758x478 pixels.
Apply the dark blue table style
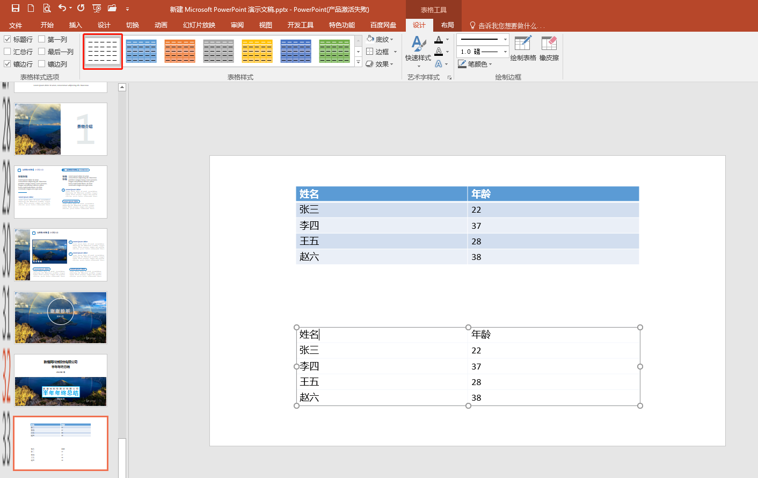[296, 52]
